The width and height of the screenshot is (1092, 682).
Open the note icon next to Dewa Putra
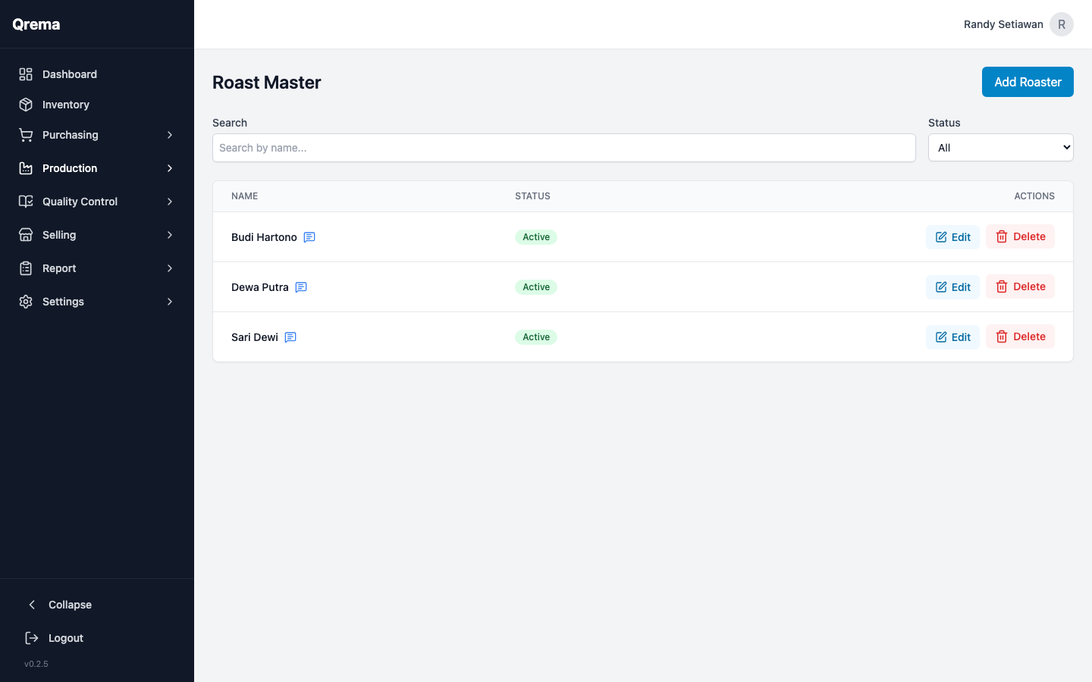[x=301, y=287]
